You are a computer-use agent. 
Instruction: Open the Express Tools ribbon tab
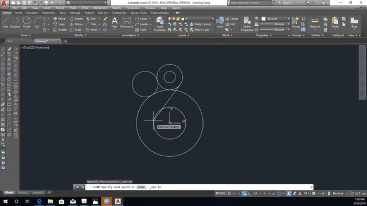(139, 13)
